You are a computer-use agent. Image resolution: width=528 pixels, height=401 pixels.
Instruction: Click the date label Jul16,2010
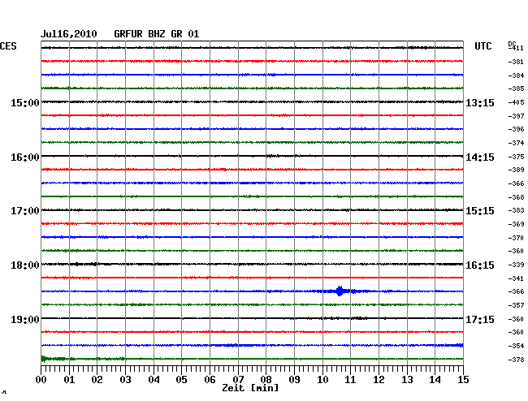pyautogui.click(x=69, y=34)
